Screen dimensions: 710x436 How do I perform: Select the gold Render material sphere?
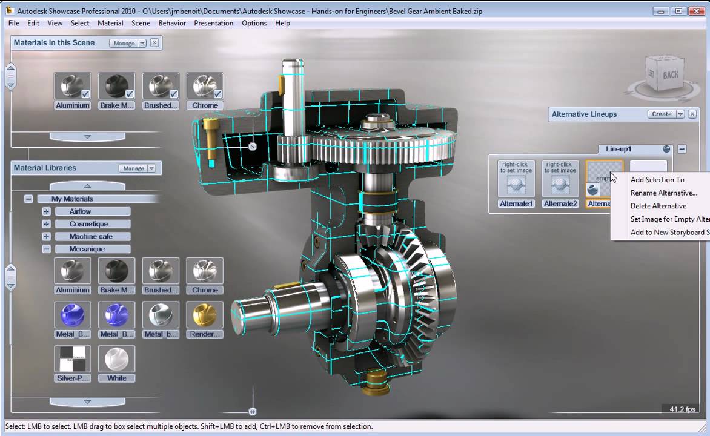[x=205, y=314]
